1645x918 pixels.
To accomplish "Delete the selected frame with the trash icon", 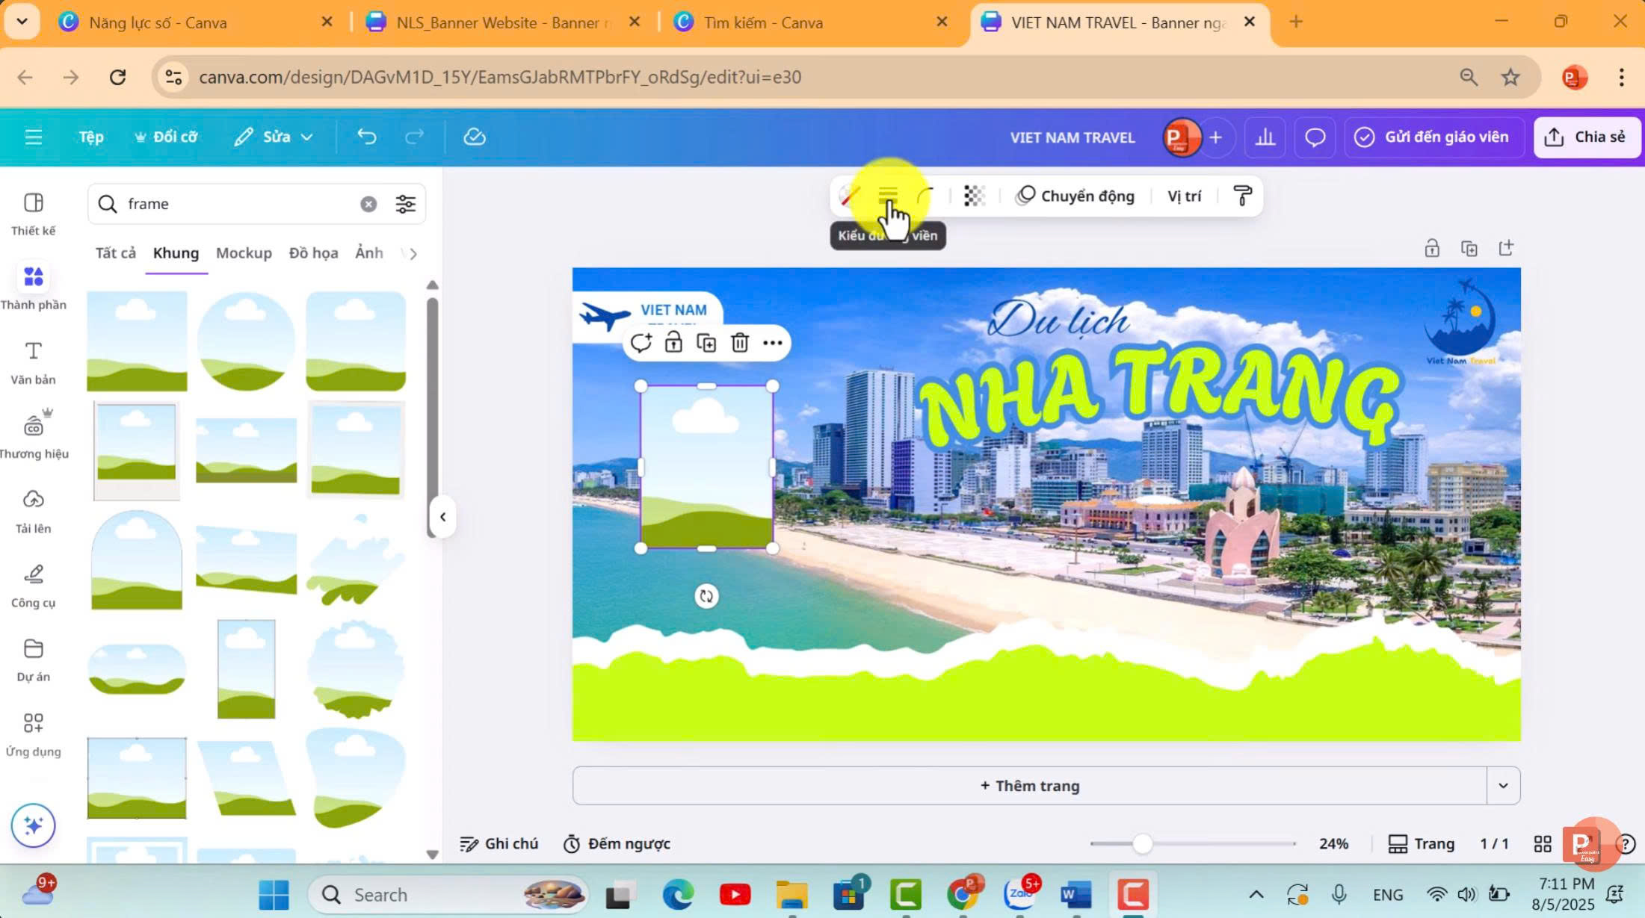I will tap(739, 343).
